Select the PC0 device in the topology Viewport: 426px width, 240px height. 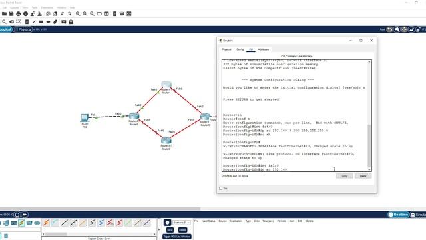point(85,118)
